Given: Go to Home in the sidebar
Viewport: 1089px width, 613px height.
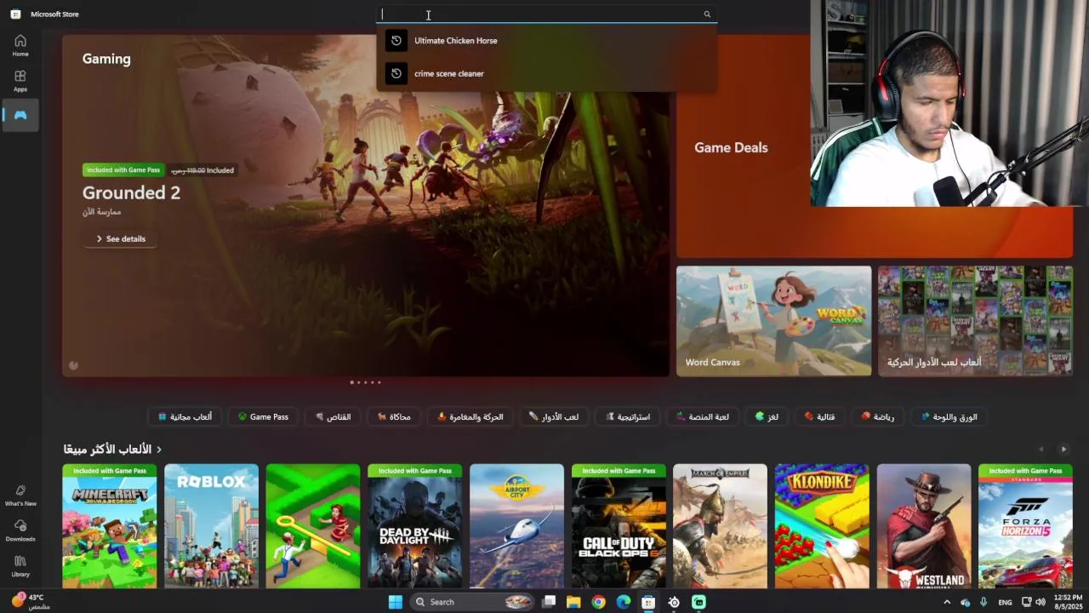Looking at the screenshot, I should pos(20,45).
